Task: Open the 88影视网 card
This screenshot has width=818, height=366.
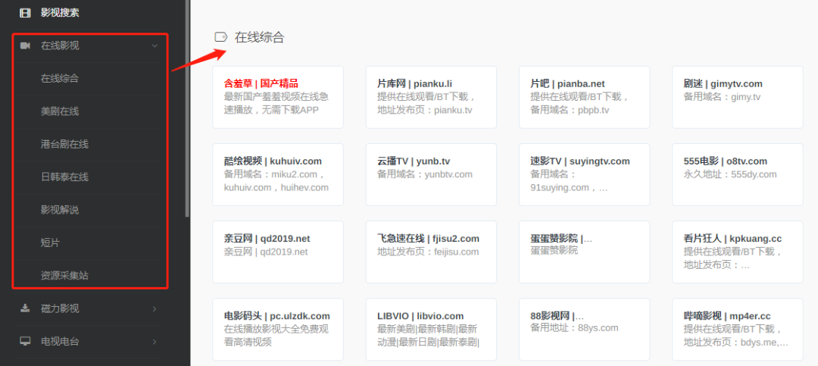Action: (x=584, y=329)
